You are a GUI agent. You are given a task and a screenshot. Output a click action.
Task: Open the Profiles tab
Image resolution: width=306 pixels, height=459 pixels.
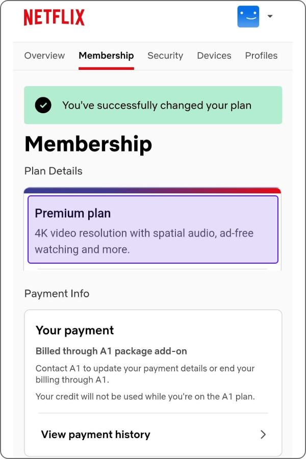pos(261,56)
